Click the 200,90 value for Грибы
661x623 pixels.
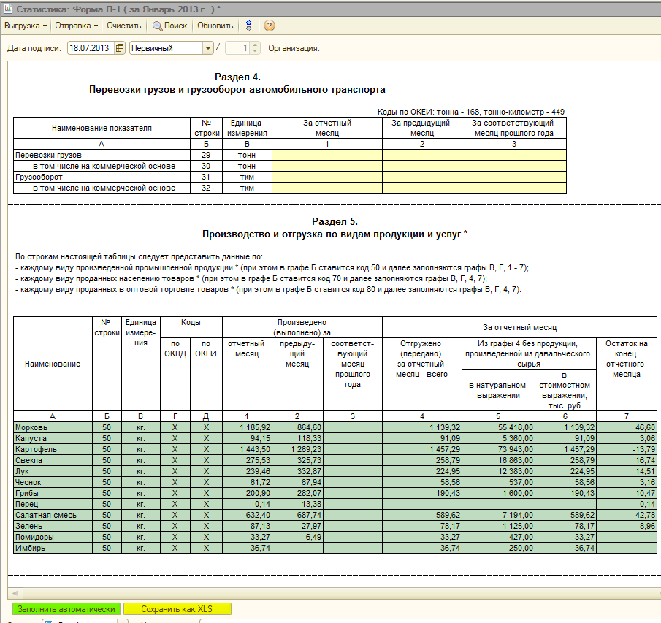pos(247,493)
